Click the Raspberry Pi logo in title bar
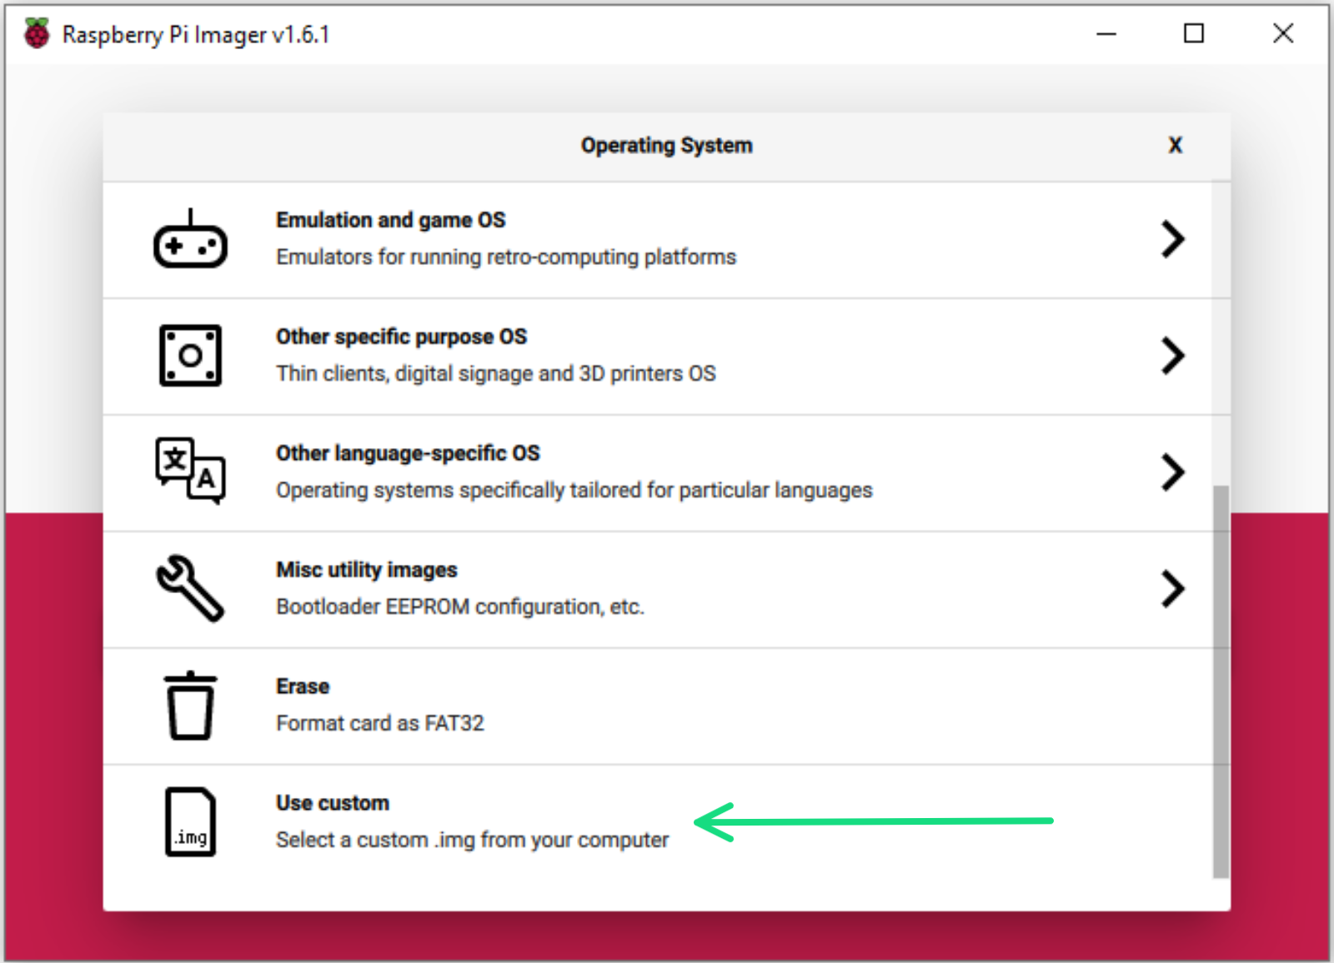The height and width of the screenshot is (963, 1334). [37, 34]
